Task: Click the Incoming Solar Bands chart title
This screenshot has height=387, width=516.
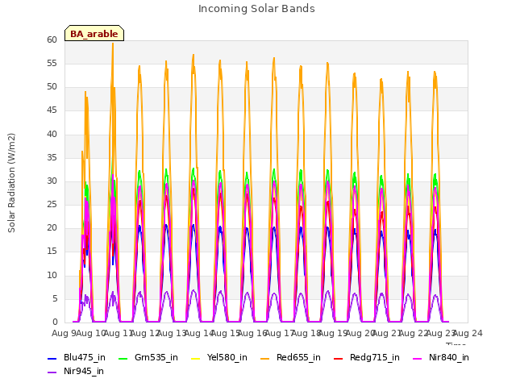Action: (x=256, y=9)
